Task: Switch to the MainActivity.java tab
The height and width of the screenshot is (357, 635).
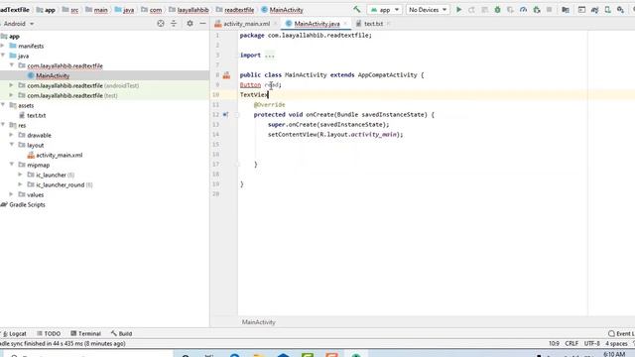Action: pos(317,24)
